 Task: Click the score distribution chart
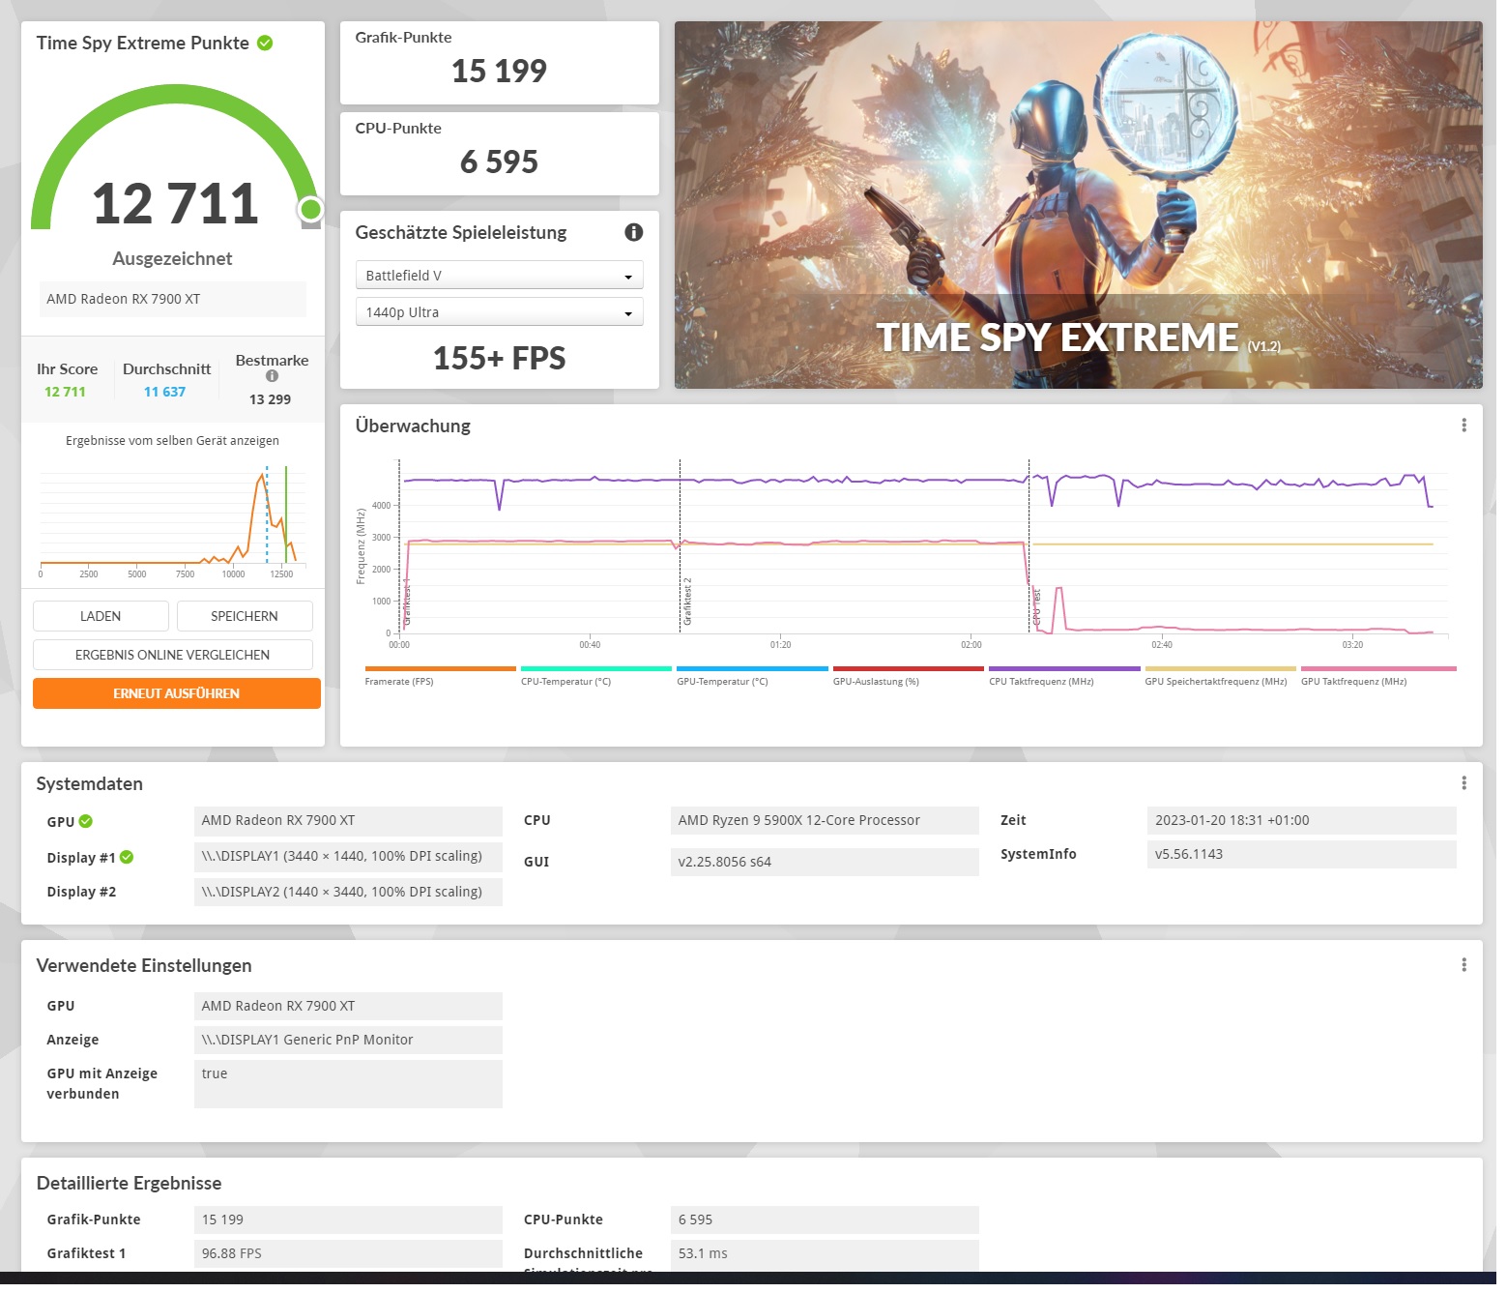[x=174, y=524]
